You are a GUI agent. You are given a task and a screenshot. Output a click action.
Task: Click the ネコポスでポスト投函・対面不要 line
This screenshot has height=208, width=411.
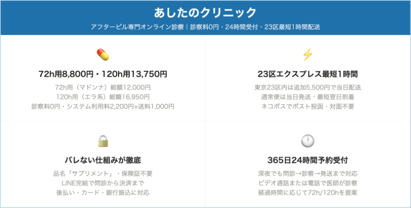click(x=308, y=106)
